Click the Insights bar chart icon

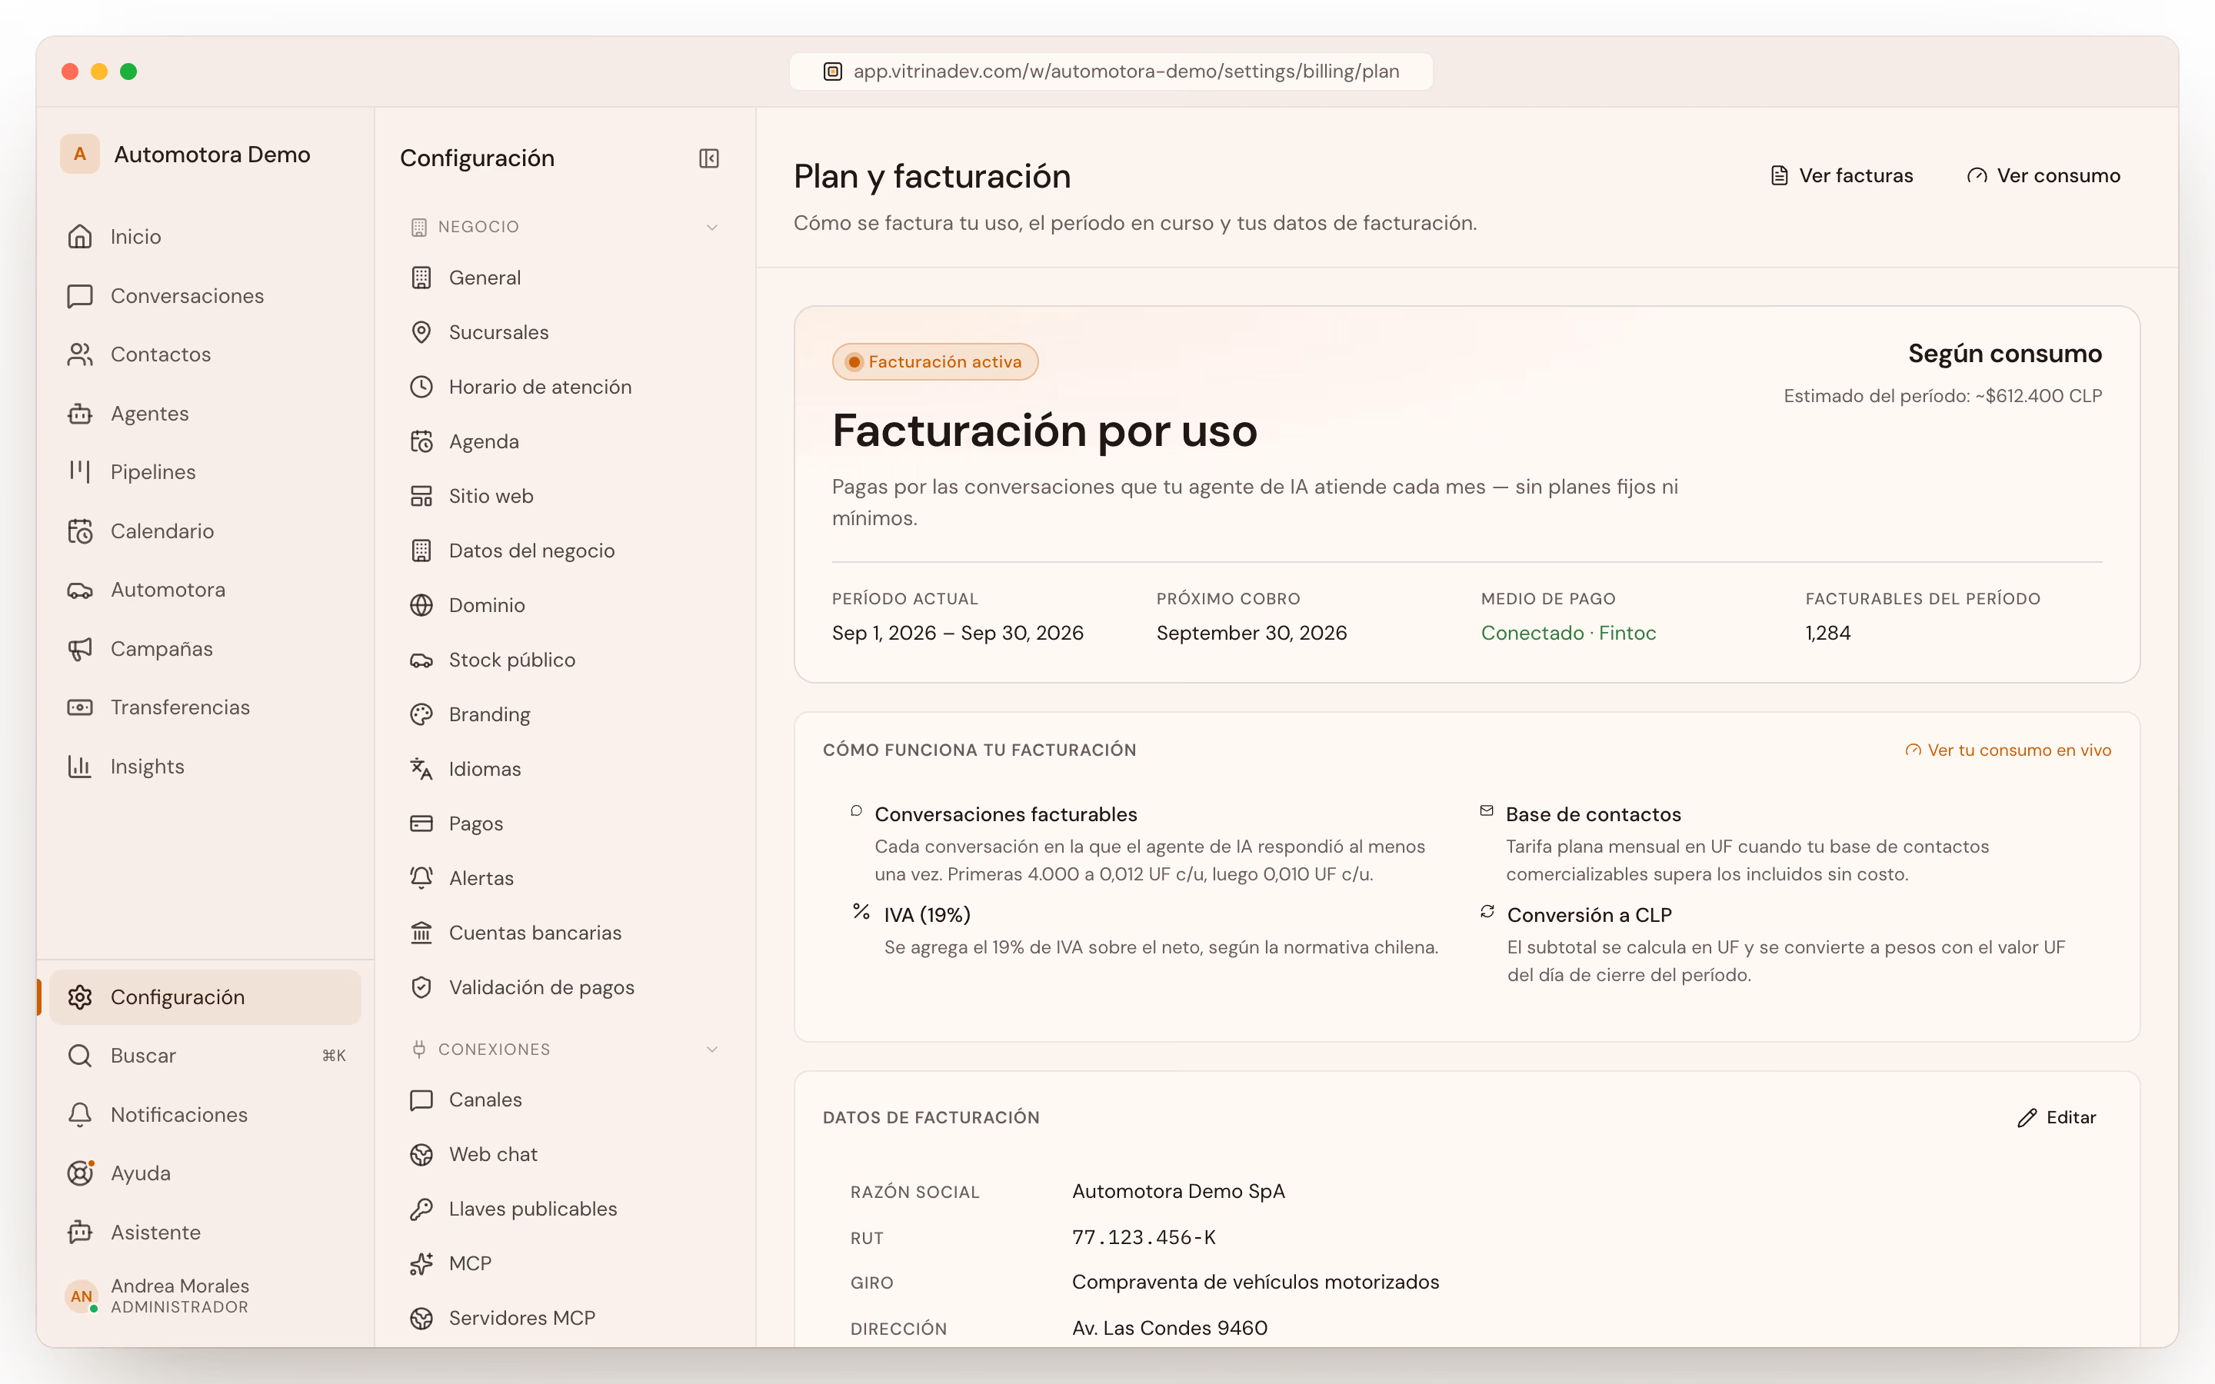tap(80, 766)
